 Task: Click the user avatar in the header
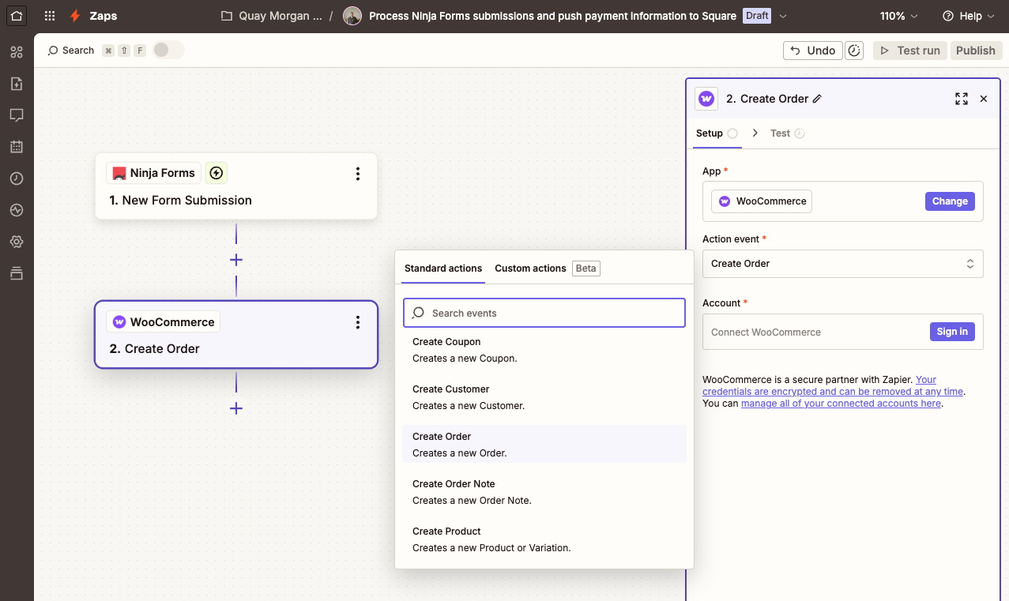352,16
